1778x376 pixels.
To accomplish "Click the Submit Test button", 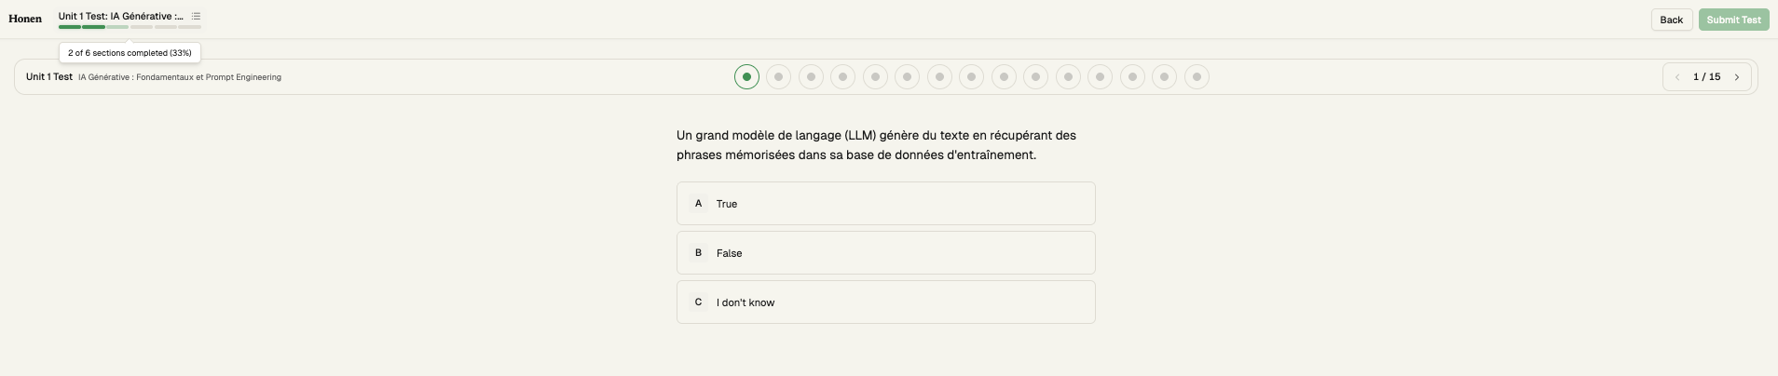I will click(1733, 20).
